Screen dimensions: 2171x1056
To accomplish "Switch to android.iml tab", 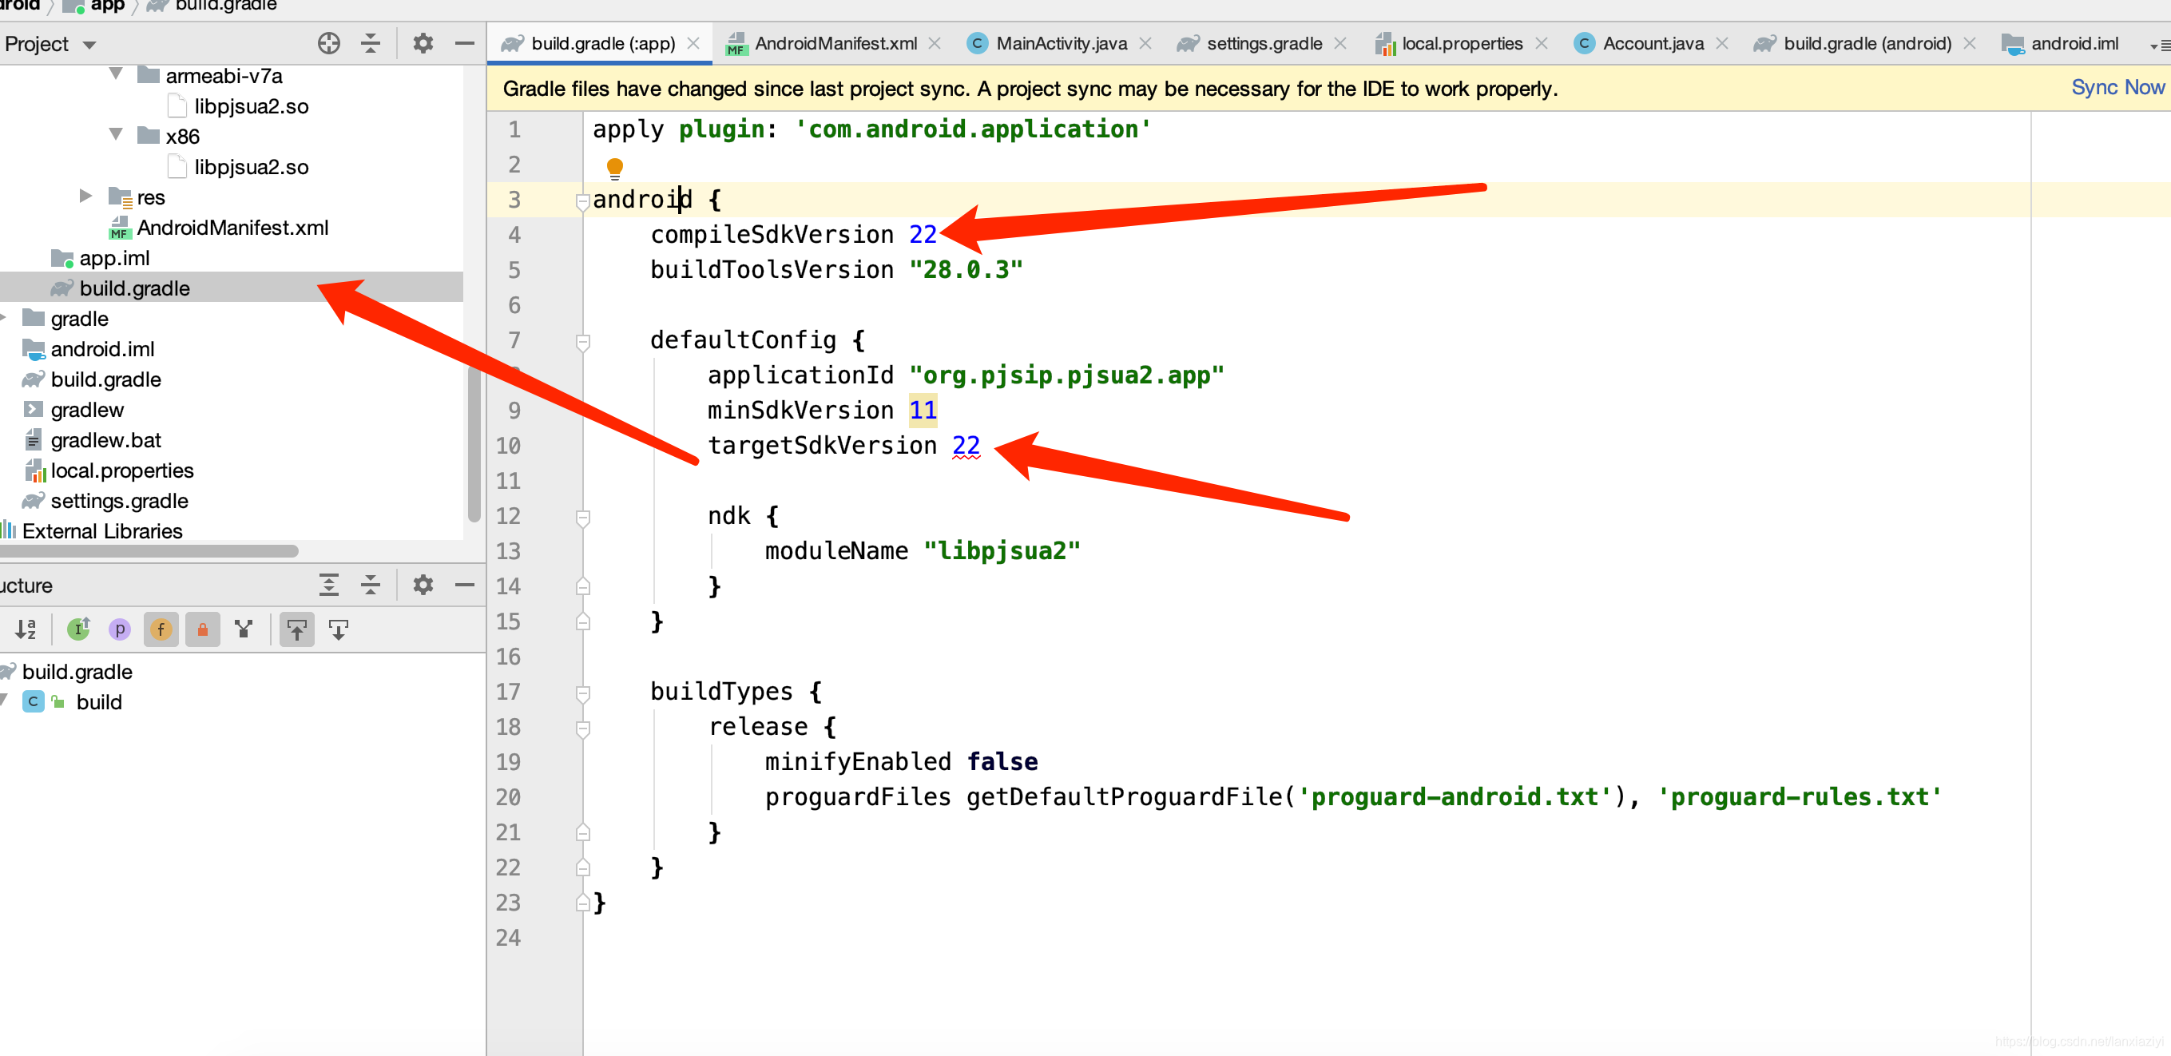I will [x=2061, y=43].
